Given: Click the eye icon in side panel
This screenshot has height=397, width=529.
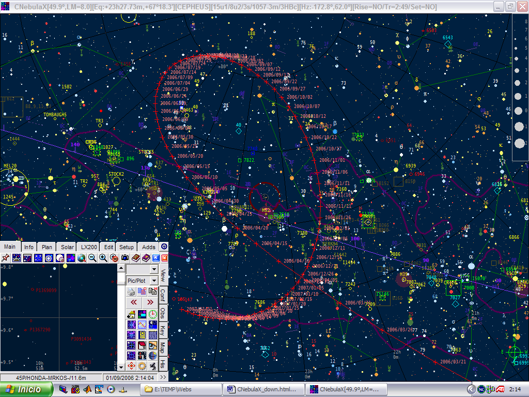Looking at the screenshot, I should coord(153,345).
